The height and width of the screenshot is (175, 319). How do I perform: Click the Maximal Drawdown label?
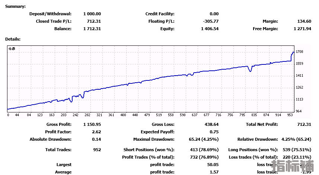[x=154, y=139]
